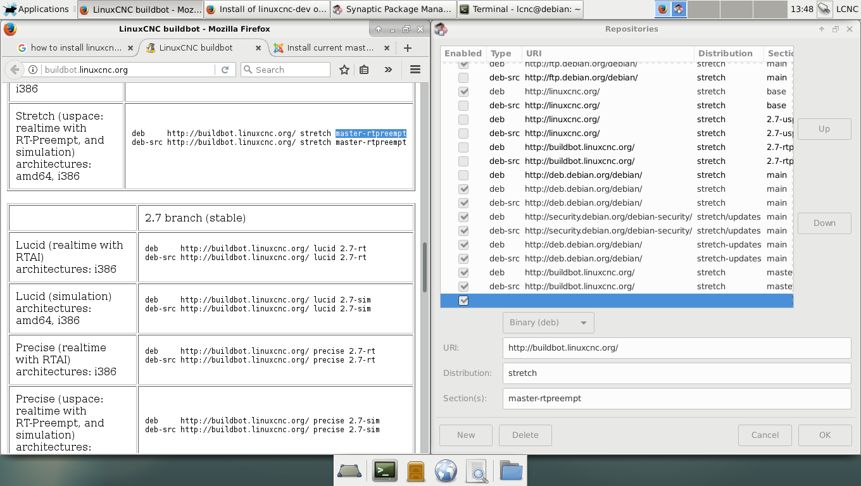
Task: Click the URI field with http://buildbot.linuxcnc.org/
Action: coord(676,347)
